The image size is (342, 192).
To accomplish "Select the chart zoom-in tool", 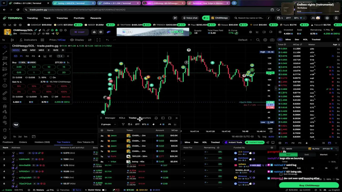I will coord(5,99).
